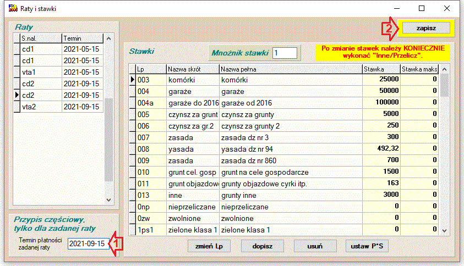Click down arrow of Raty list scrollbar
The image size is (464, 266).
108,200
